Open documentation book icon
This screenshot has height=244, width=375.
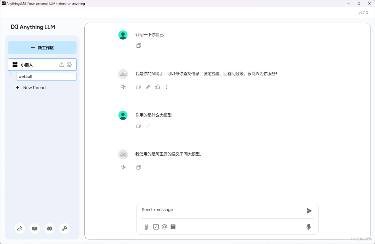pyautogui.click(x=35, y=228)
